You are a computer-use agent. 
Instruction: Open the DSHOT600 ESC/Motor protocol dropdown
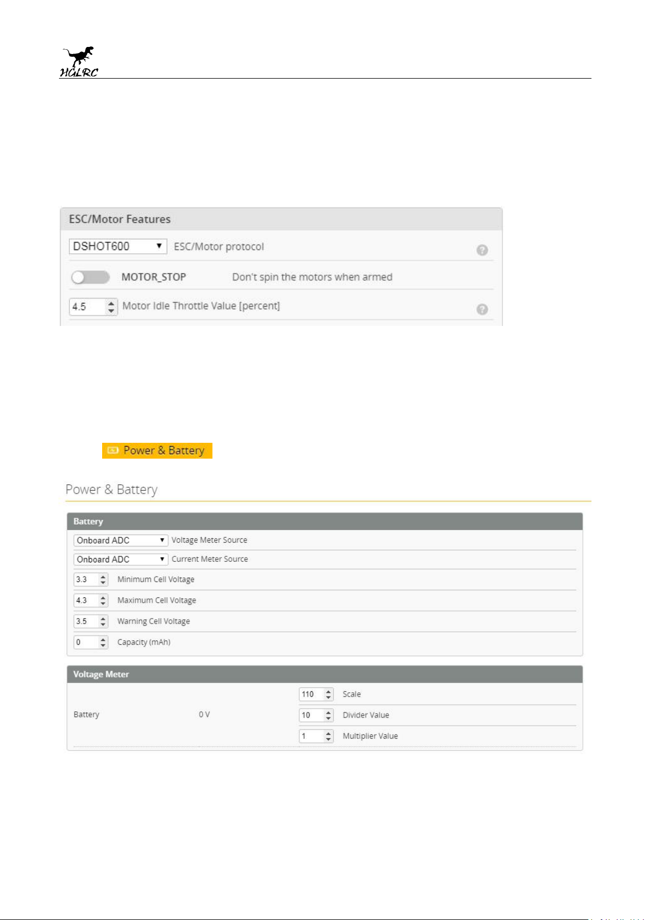tap(118, 246)
